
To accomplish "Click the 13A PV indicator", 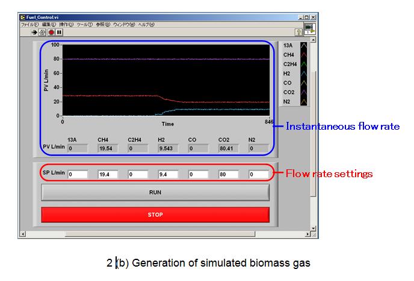I will 78,148.
